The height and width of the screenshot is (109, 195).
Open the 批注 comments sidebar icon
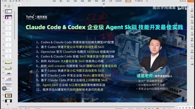[192, 57]
